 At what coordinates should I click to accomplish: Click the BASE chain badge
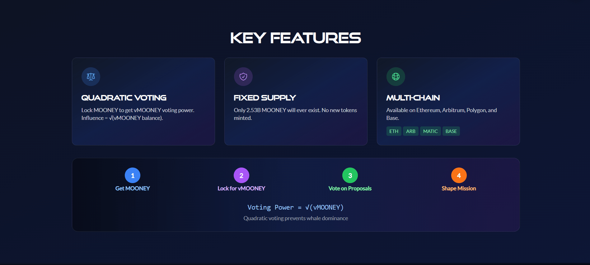pos(451,131)
